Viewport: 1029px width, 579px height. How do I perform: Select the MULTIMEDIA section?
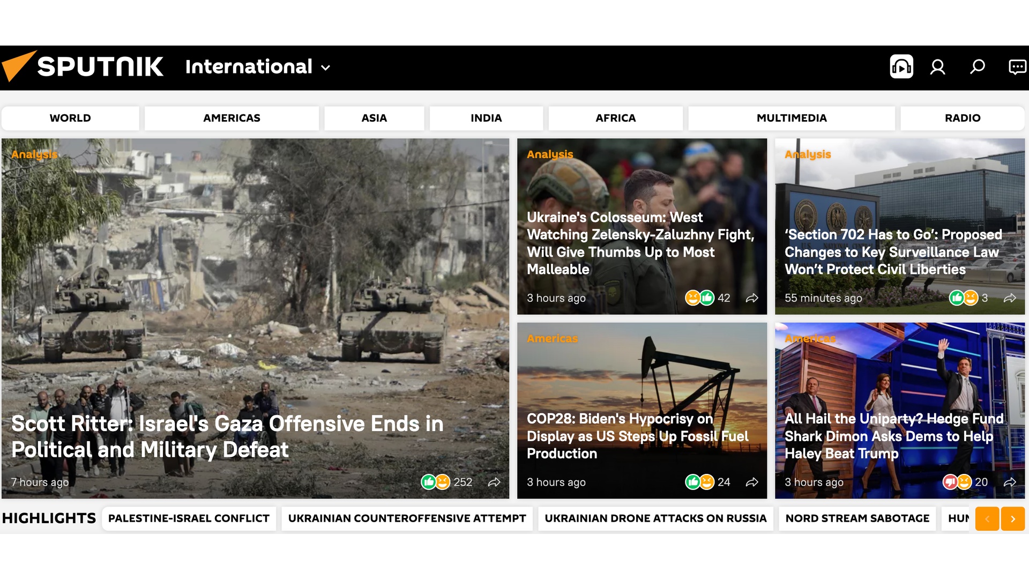(x=792, y=118)
